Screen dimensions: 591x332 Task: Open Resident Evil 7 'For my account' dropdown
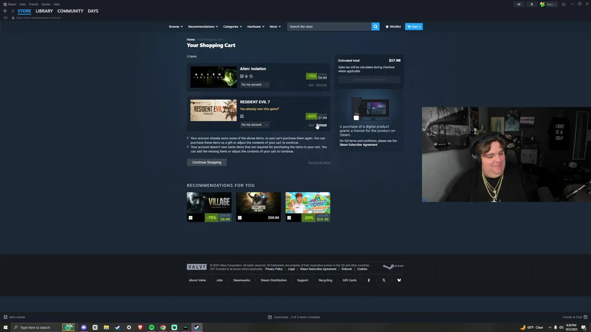pyautogui.click(x=254, y=125)
